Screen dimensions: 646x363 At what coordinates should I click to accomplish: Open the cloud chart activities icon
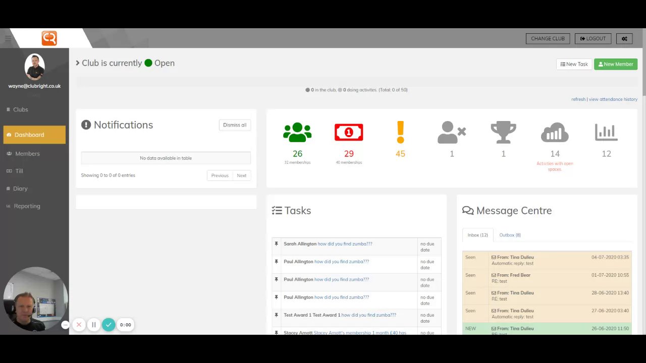tap(555, 133)
